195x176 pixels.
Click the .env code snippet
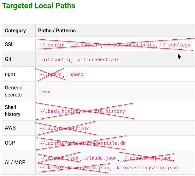click(x=45, y=92)
